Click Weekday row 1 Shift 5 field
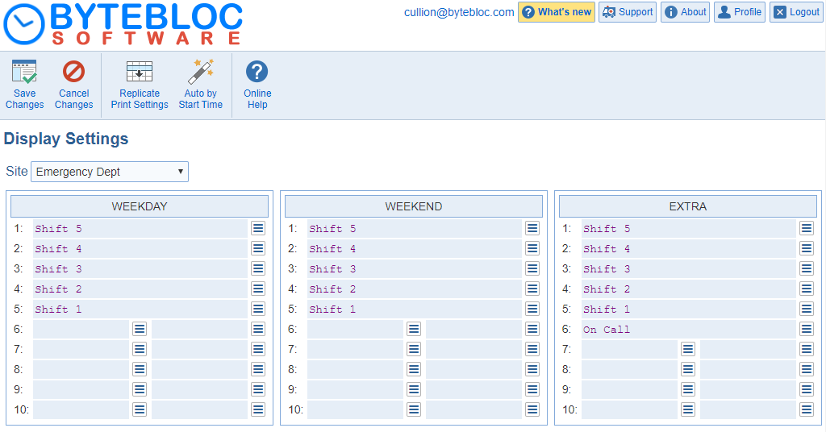The width and height of the screenshot is (826, 432). pyautogui.click(x=140, y=228)
